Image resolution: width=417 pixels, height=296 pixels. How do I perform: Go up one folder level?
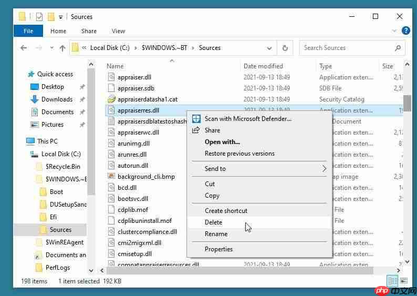tap(62, 48)
